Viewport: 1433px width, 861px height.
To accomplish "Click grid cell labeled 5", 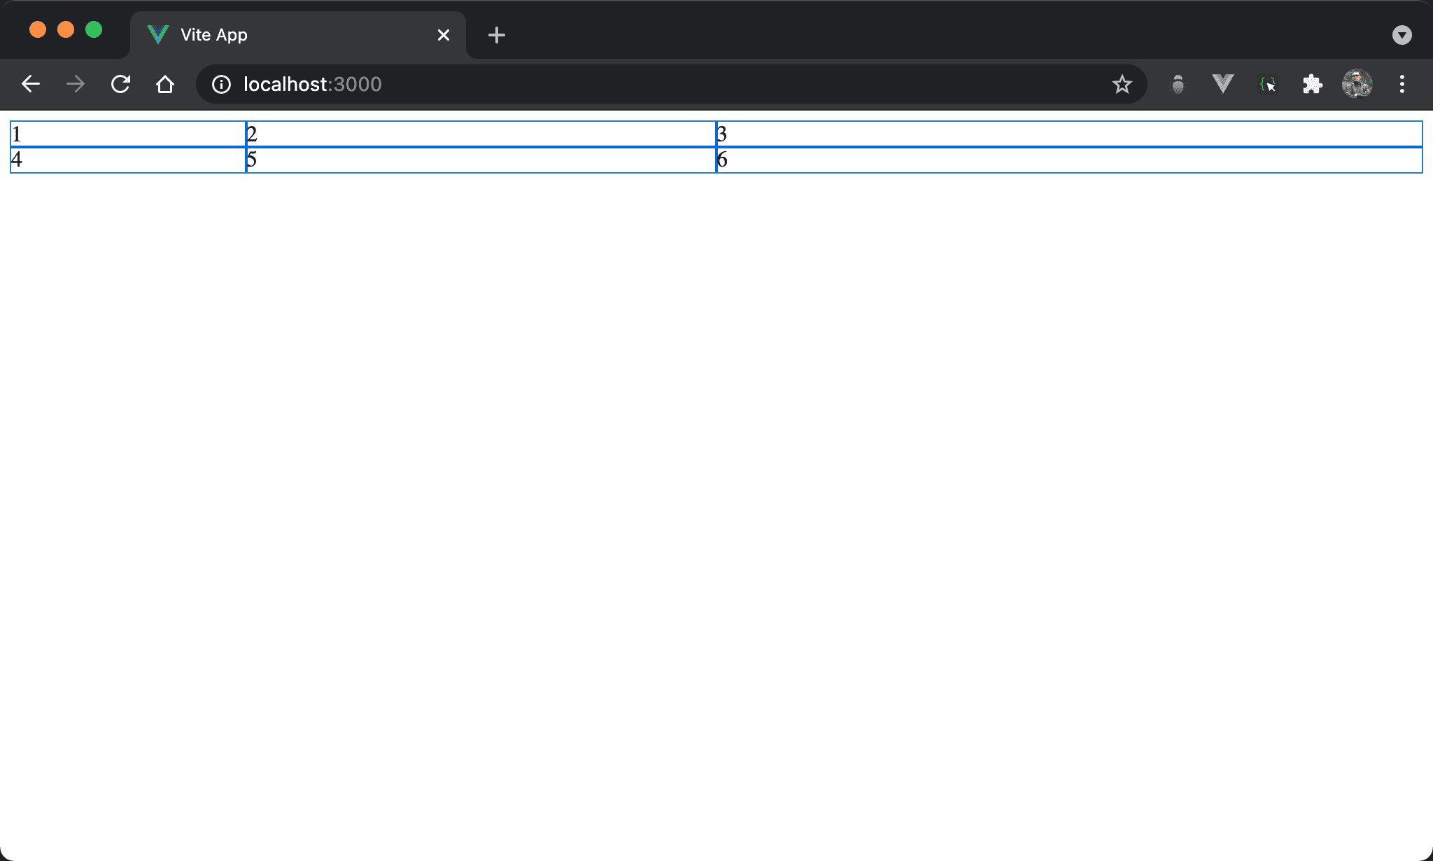I will click(481, 160).
